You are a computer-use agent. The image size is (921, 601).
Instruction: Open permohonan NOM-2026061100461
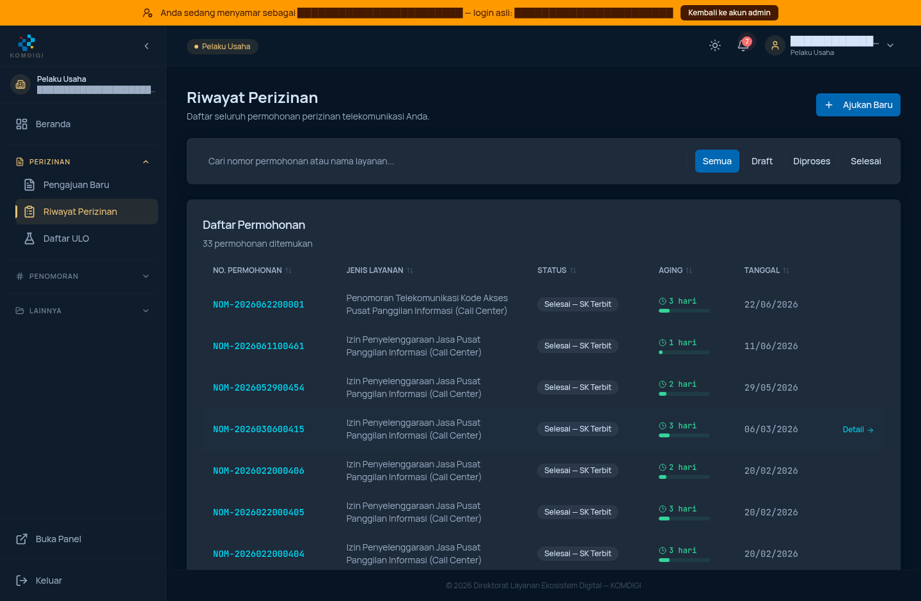coord(258,346)
